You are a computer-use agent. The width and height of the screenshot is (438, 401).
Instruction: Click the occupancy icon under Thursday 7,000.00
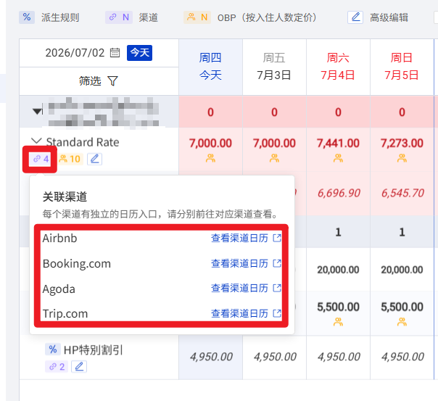pos(210,159)
